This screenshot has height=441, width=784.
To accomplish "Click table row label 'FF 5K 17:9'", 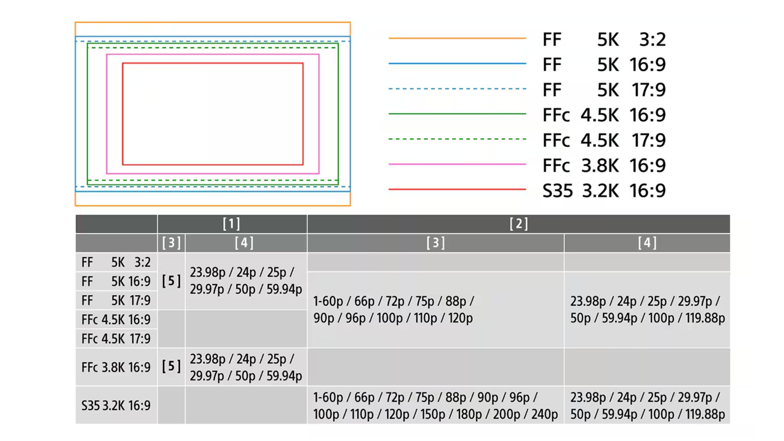I will pyautogui.click(x=116, y=301).
